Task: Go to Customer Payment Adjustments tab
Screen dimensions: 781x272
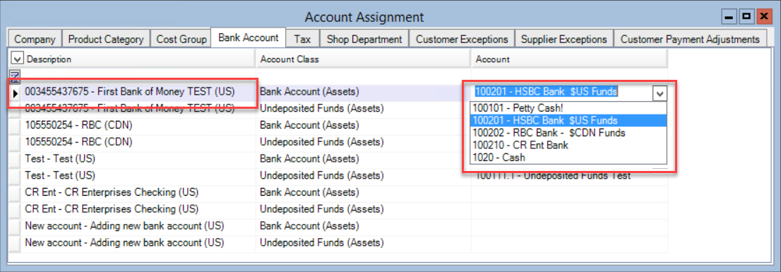Action: tap(690, 39)
